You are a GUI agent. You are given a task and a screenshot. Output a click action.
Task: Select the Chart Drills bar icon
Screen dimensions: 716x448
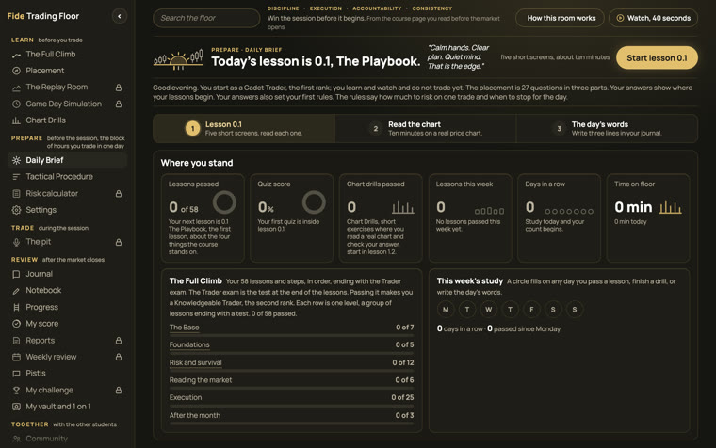click(16, 120)
